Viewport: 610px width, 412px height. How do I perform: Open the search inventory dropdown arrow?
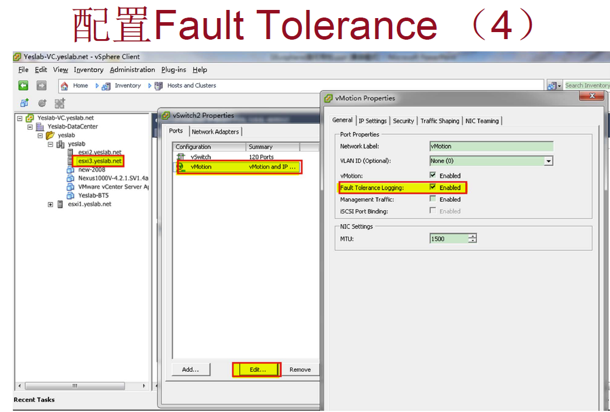tap(559, 86)
